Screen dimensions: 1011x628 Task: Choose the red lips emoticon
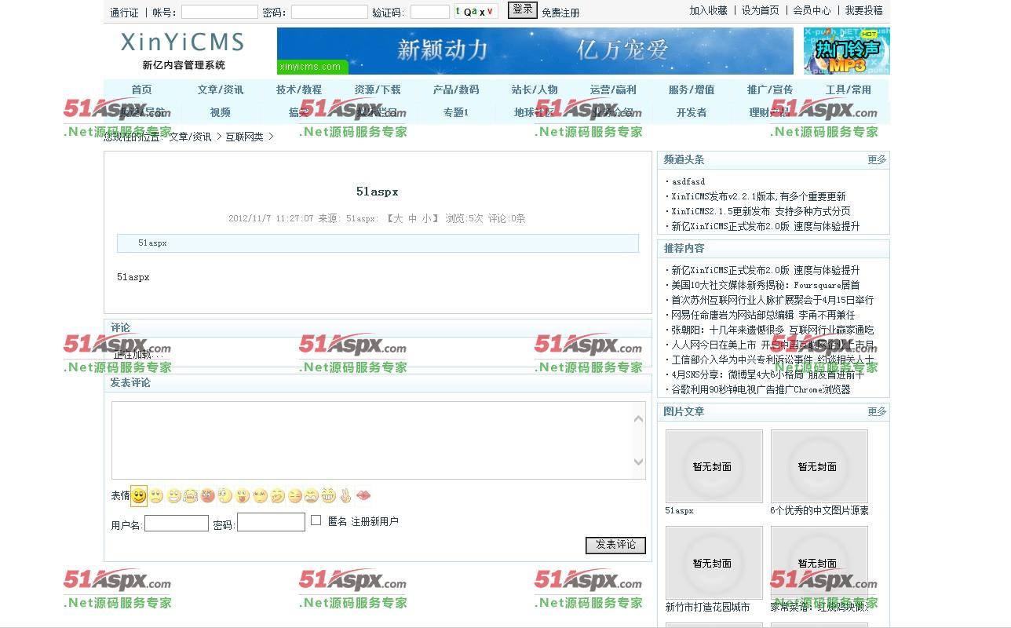point(363,496)
